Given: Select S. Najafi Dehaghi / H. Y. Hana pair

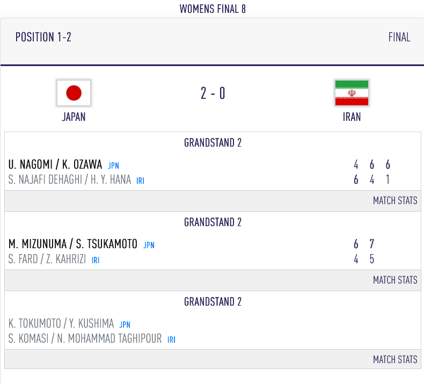Looking at the screenshot, I should tap(70, 180).
